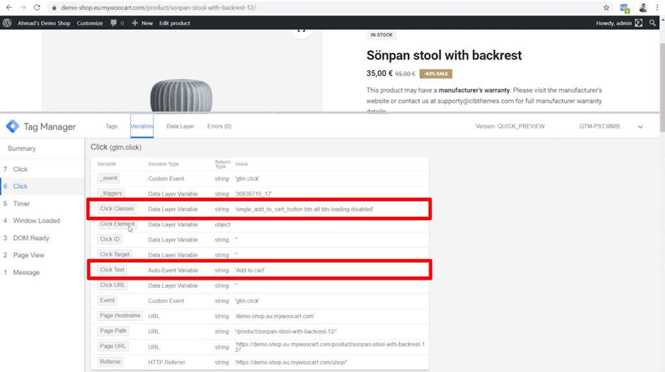This screenshot has height=372, width=665.
Task: Click the stool product image
Action: coord(182,95)
